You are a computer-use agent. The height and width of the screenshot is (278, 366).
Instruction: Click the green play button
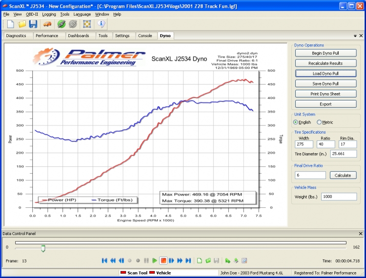[x=154, y=261]
